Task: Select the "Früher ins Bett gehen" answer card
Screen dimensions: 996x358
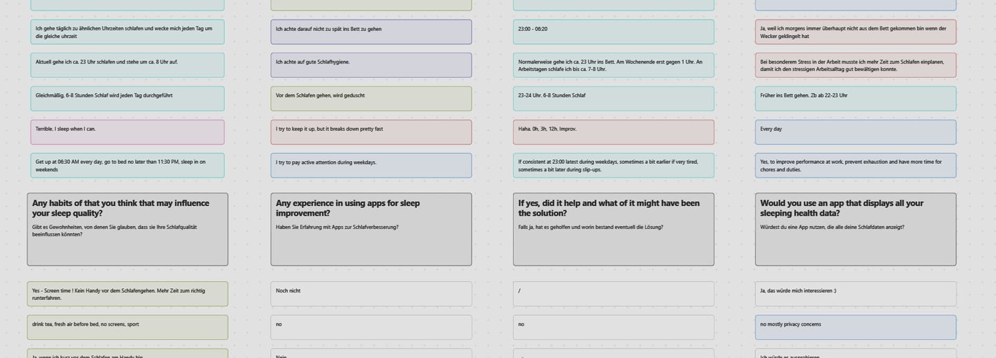Action: coord(855,98)
